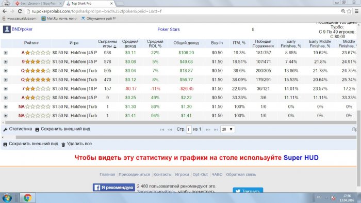Click the clock in the system tray
The width and height of the screenshot is (361, 203).
pyautogui.click(x=347, y=198)
